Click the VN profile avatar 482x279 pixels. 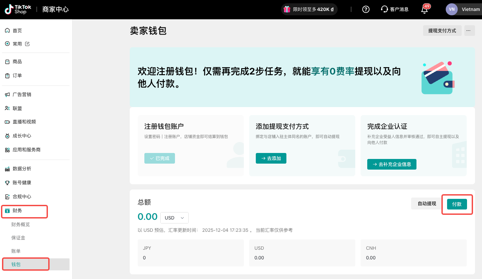coord(452,9)
